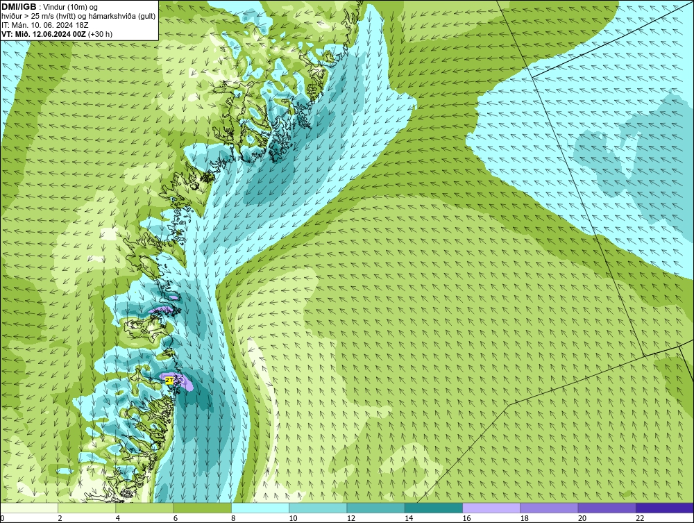Click legend scale value '2'
694x523 pixels.
pos(60,518)
